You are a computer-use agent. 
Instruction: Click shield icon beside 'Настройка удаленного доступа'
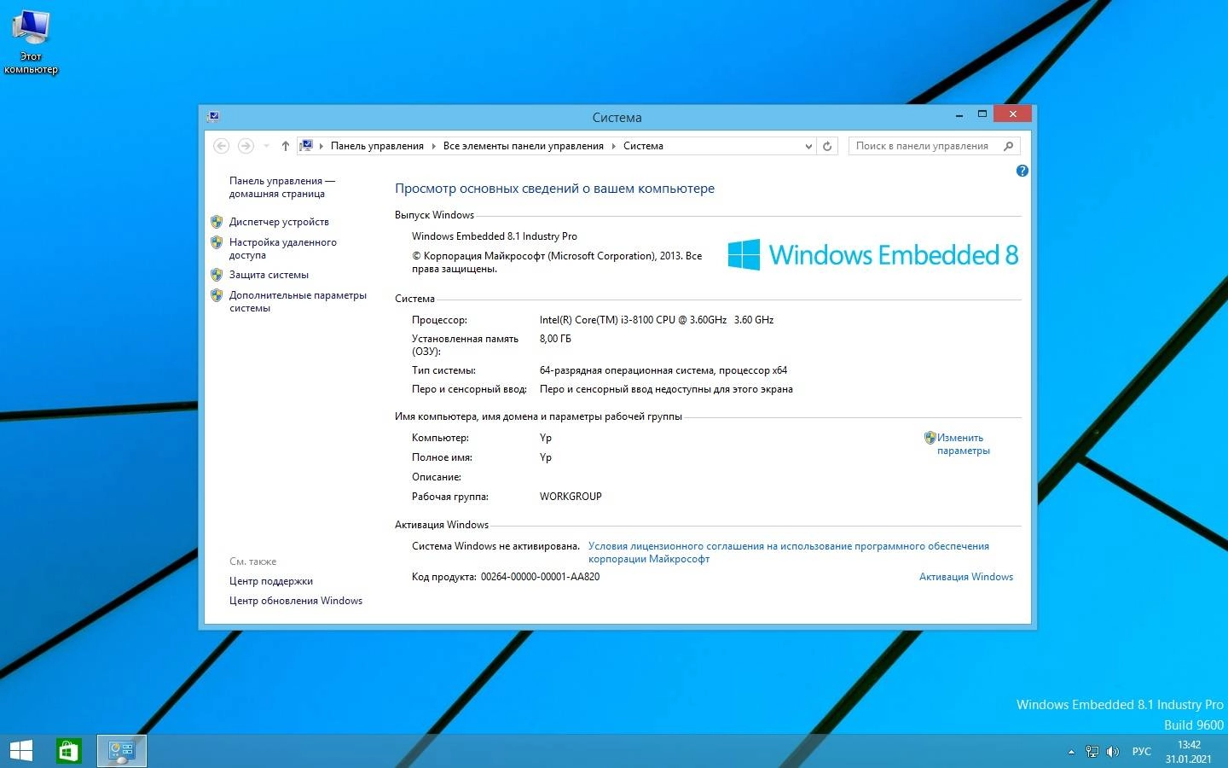217,242
